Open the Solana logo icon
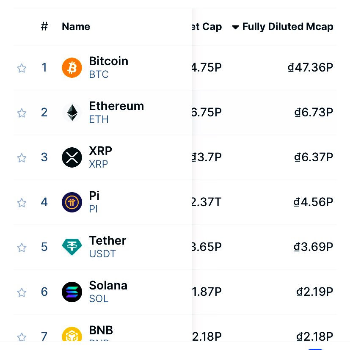 [x=72, y=292]
